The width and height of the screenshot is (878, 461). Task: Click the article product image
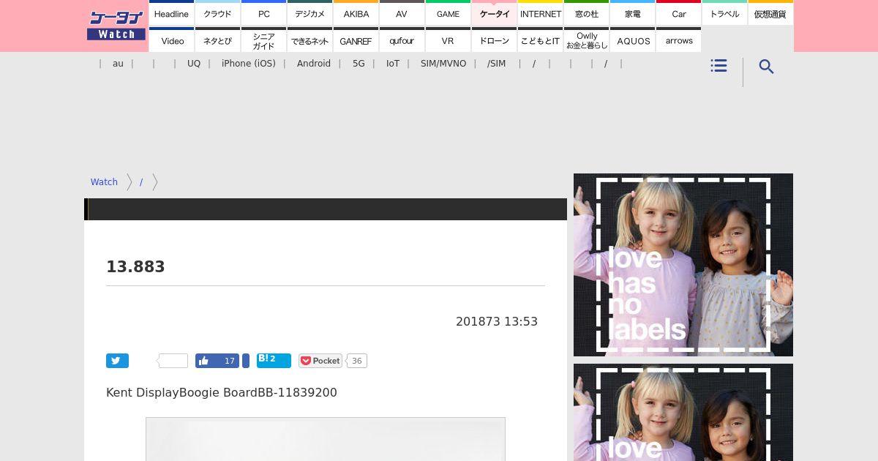[326, 439]
